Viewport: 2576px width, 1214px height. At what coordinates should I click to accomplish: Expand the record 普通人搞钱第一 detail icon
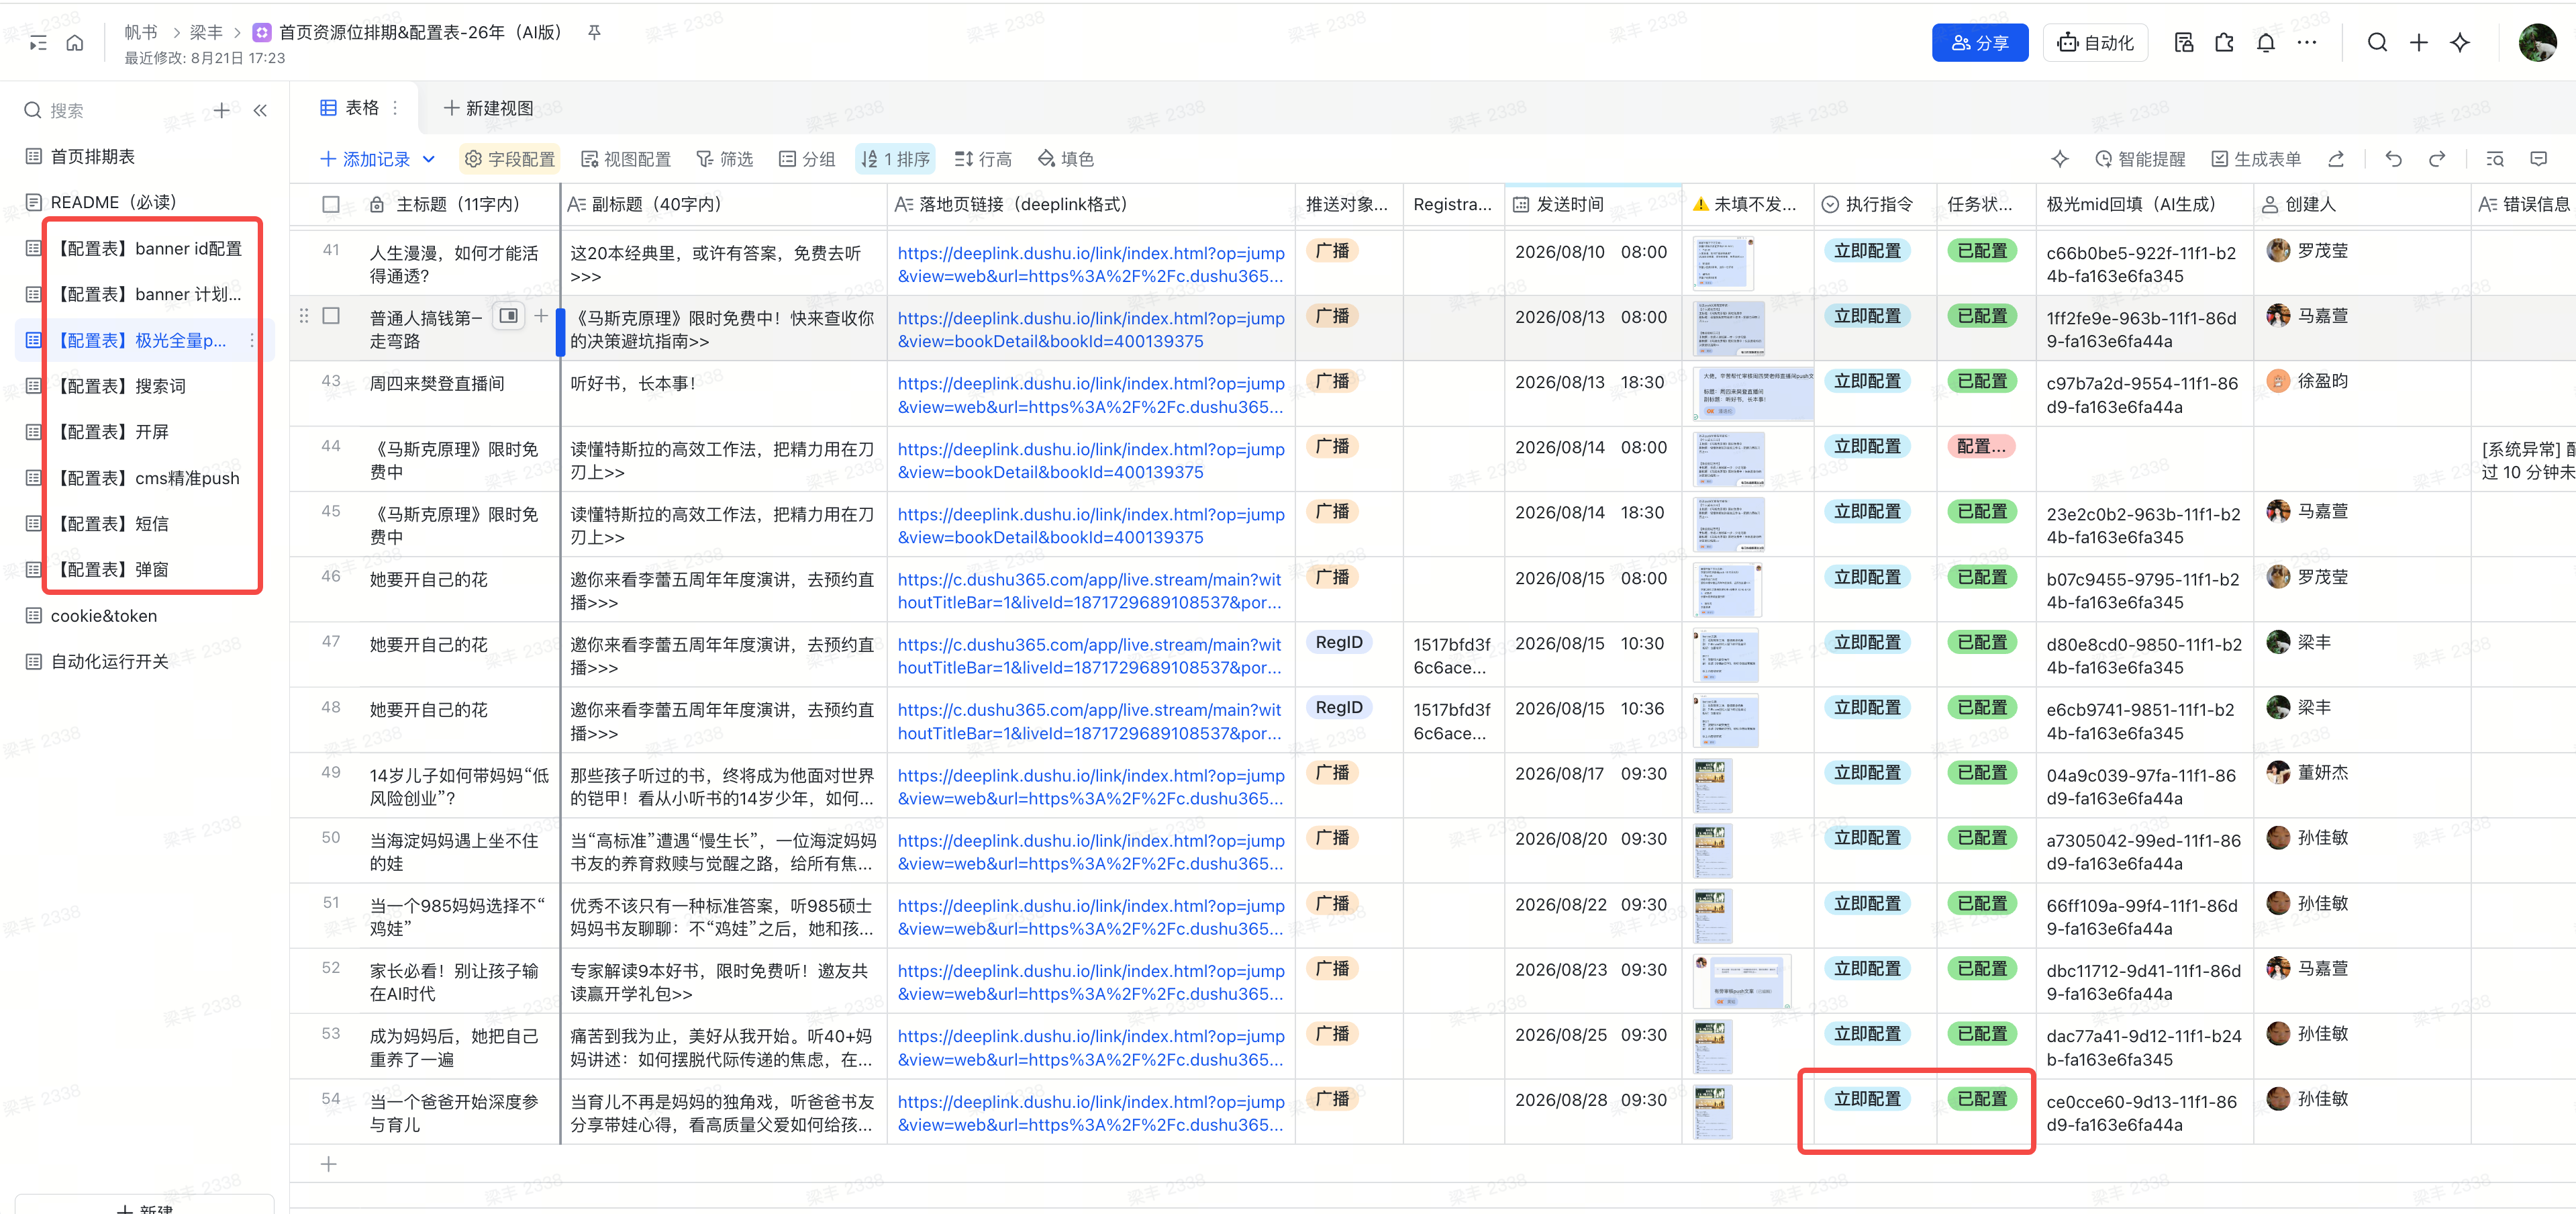509,316
